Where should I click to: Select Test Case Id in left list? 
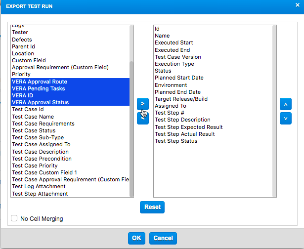click(x=28, y=110)
